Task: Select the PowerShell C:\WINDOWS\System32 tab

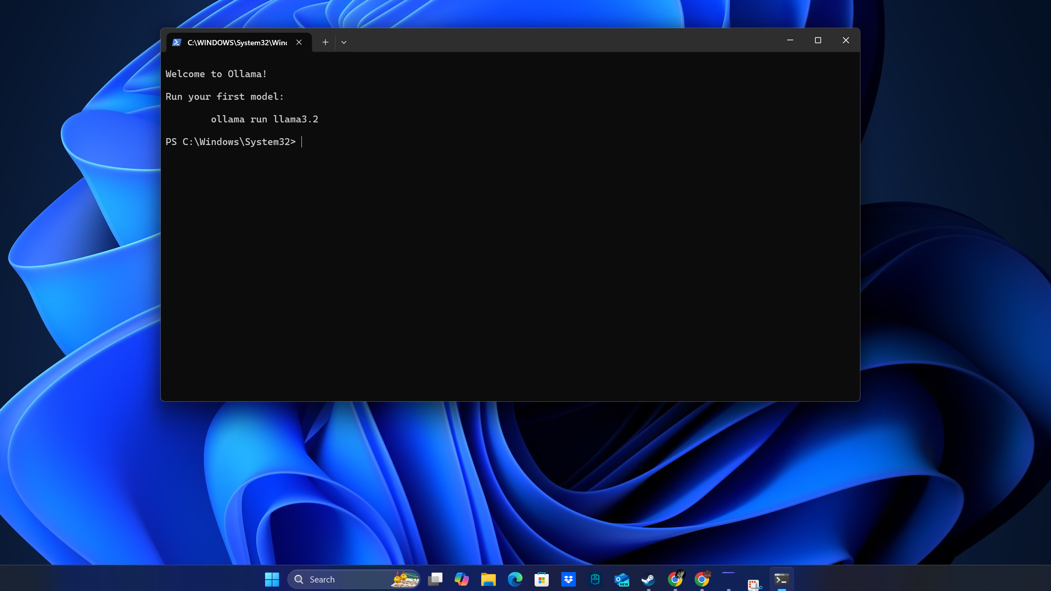Action: tap(237, 42)
